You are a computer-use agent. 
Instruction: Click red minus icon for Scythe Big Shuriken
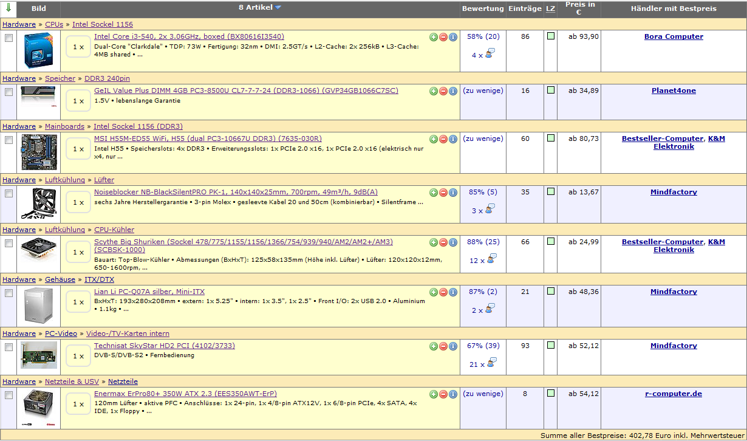(x=443, y=242)
